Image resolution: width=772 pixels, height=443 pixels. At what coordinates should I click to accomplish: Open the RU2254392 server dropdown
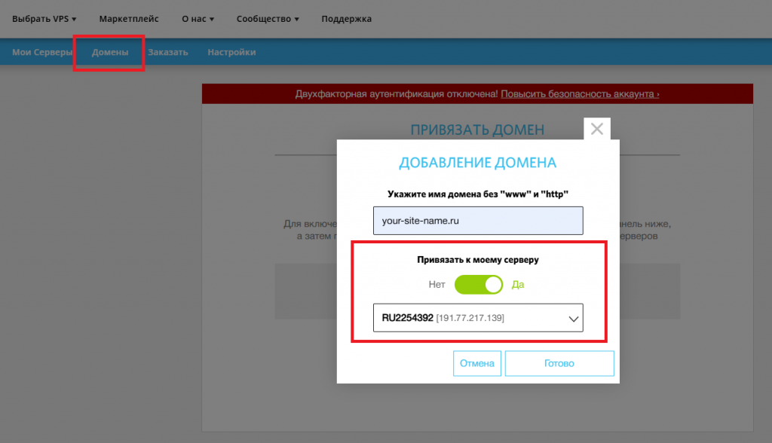click(477, 319)
